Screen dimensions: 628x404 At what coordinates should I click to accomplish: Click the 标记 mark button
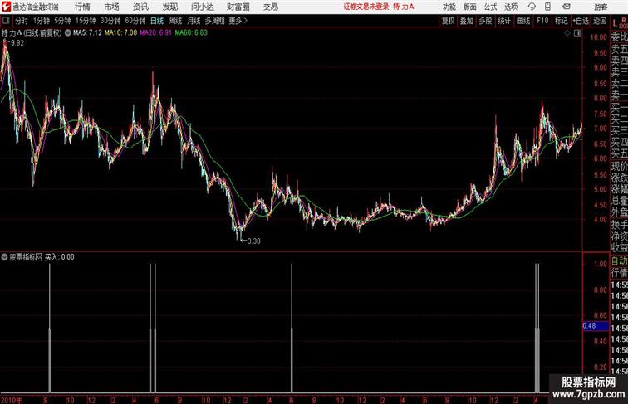pyautogui.click(x=561, y=21)
